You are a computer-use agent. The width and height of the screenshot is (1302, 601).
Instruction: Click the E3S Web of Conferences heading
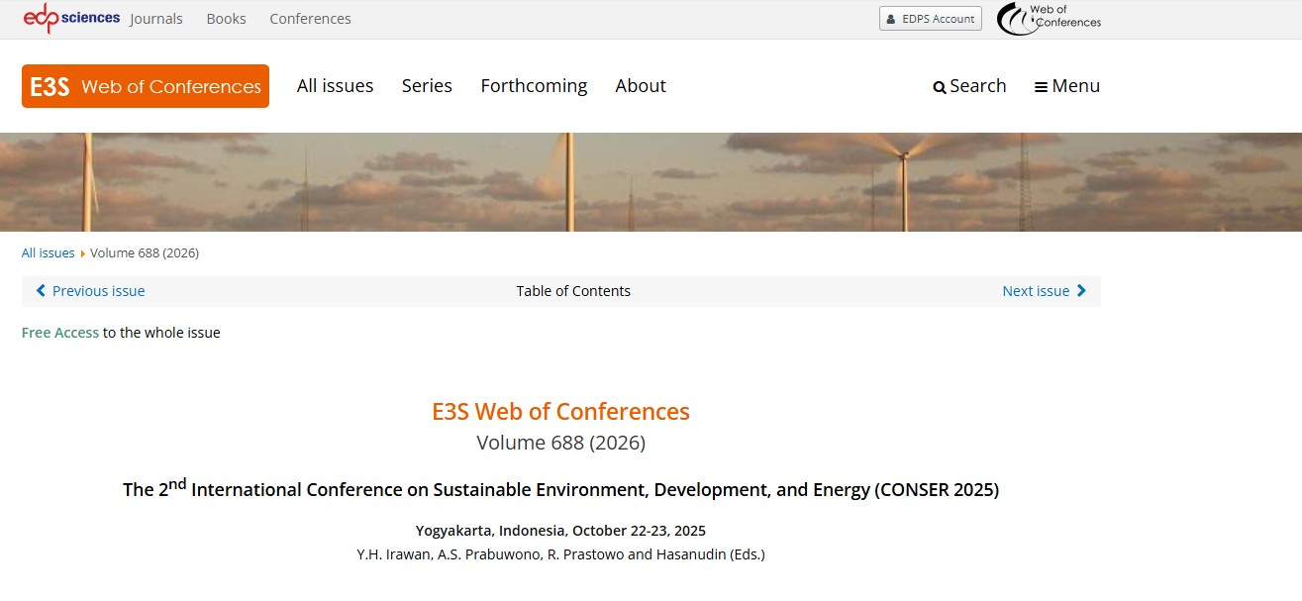(560, 412)
